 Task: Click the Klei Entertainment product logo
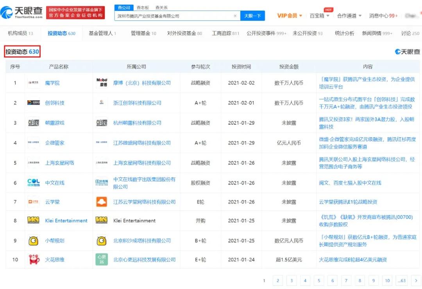point(33,220)
